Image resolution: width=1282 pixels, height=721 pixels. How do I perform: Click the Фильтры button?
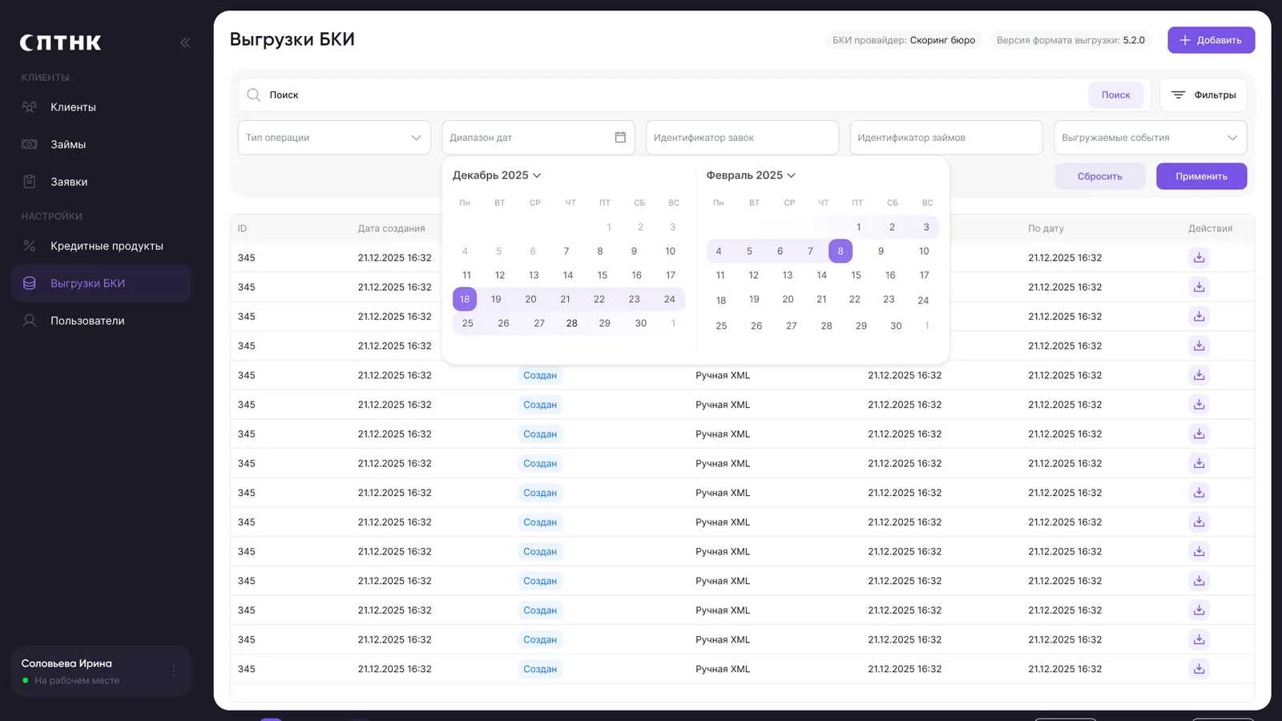(1203, 95)
